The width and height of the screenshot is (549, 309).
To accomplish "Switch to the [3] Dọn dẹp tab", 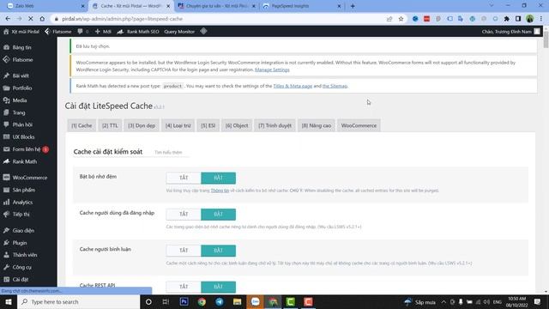I will [142, 125].
